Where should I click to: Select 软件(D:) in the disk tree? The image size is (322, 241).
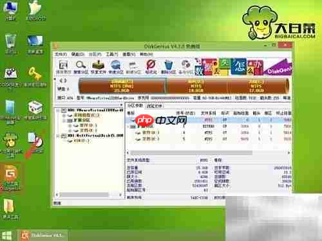pyautogui.click(x=88, y=125)
